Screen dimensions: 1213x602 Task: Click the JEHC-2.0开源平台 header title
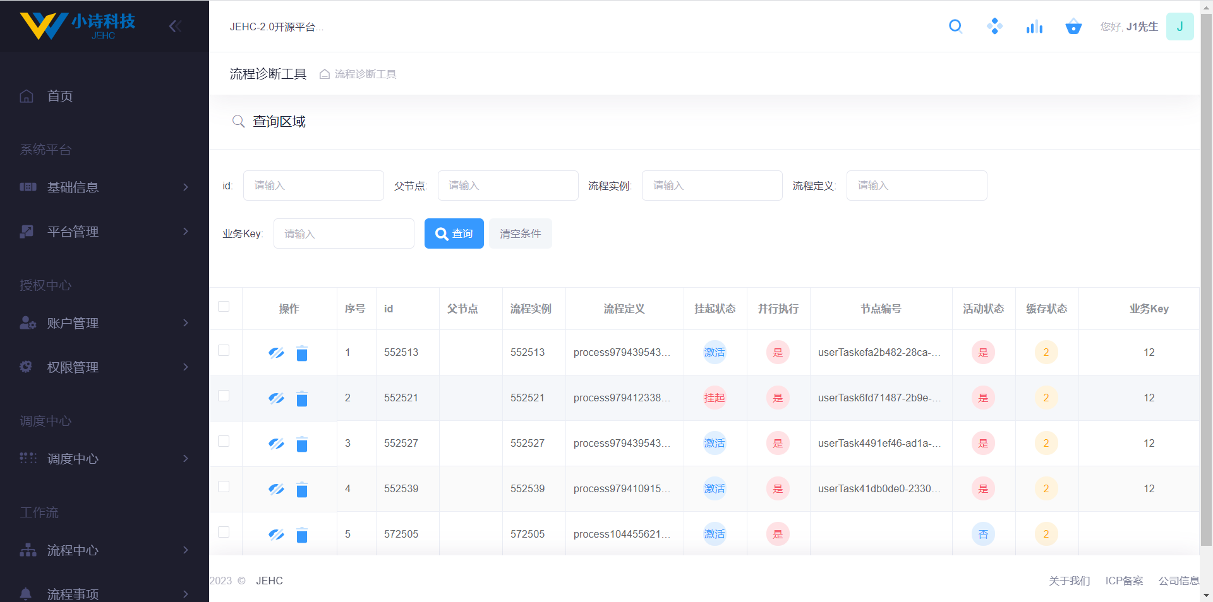pos(277,27)
